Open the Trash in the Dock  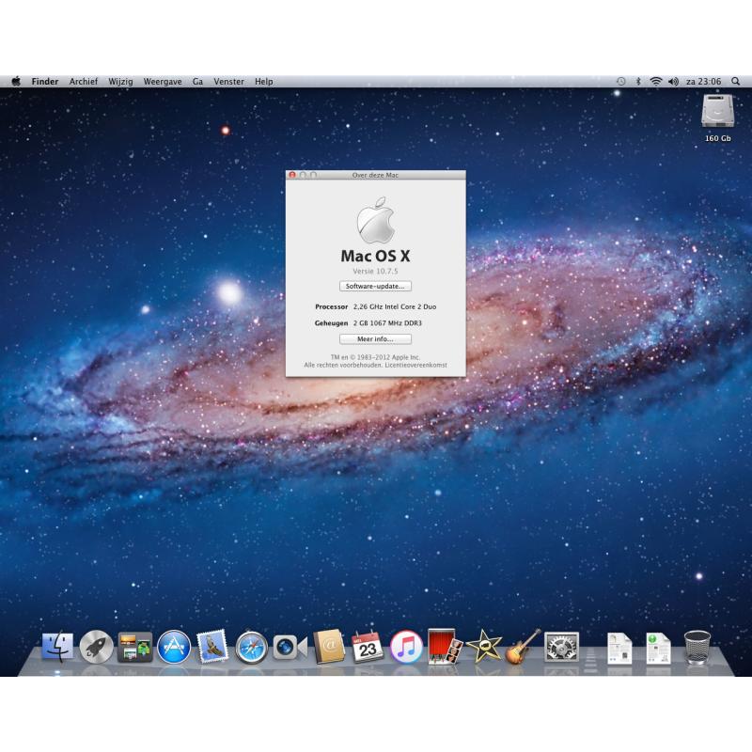(x=697, y=647)
